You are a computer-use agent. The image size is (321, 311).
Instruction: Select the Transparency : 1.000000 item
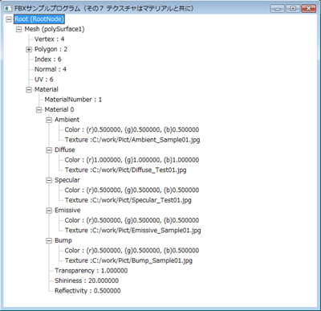point(91,271)
